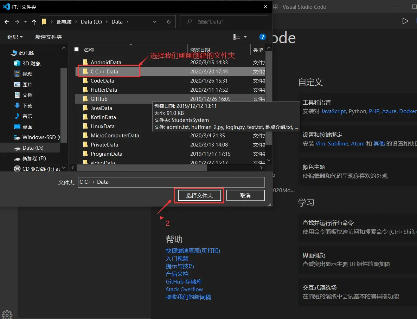Screen dimensions: 417x319
Task: Click Vim link under 设置和按键绑定
Action: point(320,144)
